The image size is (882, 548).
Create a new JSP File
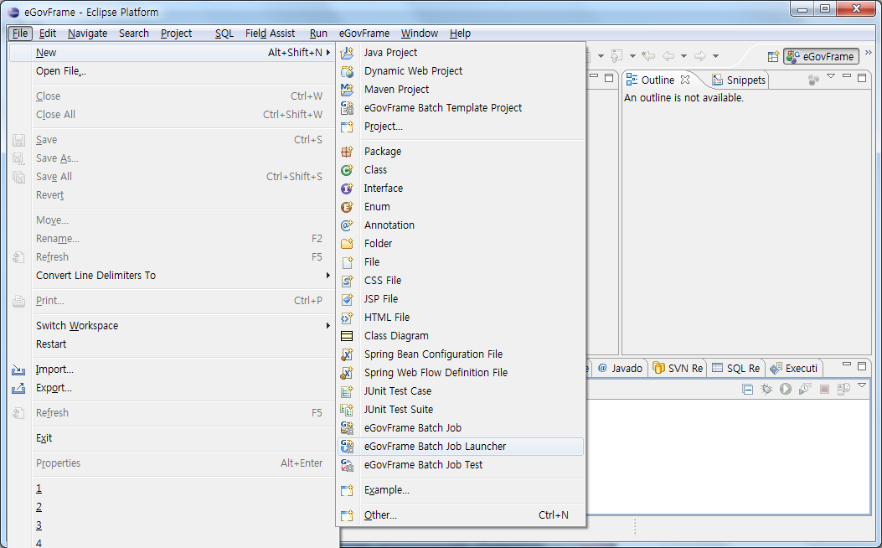point(380,299)
